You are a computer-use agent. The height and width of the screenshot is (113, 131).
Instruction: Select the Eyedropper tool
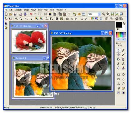tap(123, 50)
